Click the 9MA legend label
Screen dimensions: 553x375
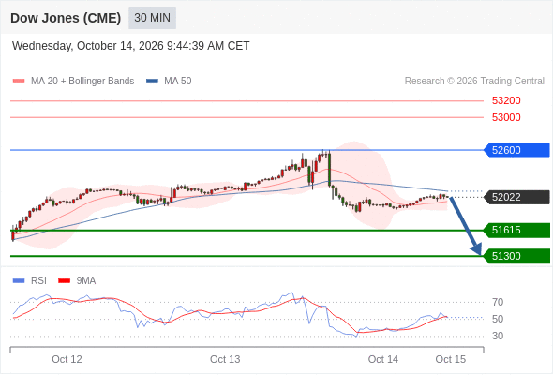[86, 281]
